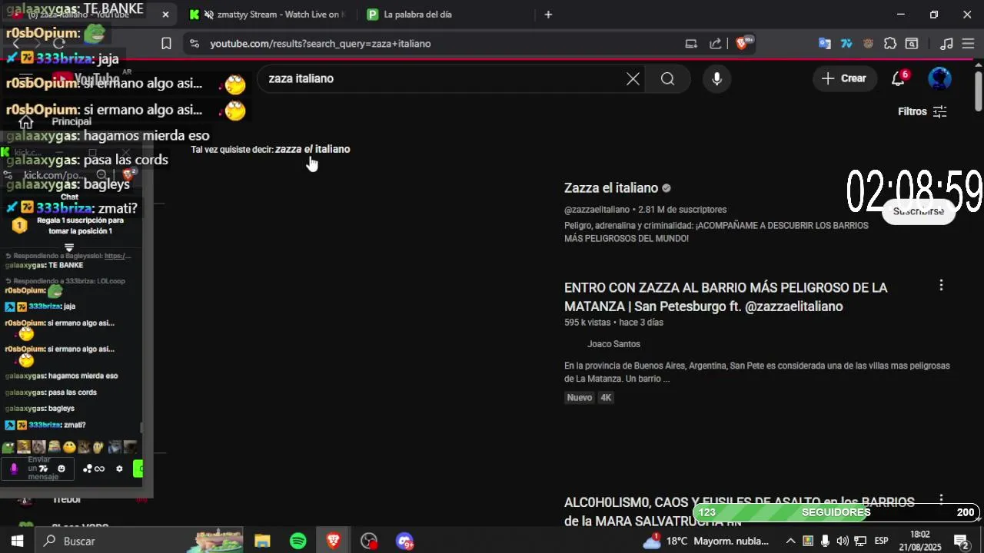984x553 pixels.
Task: Click the yellow smiley emote in chat bar
Action: pos(69,447)
